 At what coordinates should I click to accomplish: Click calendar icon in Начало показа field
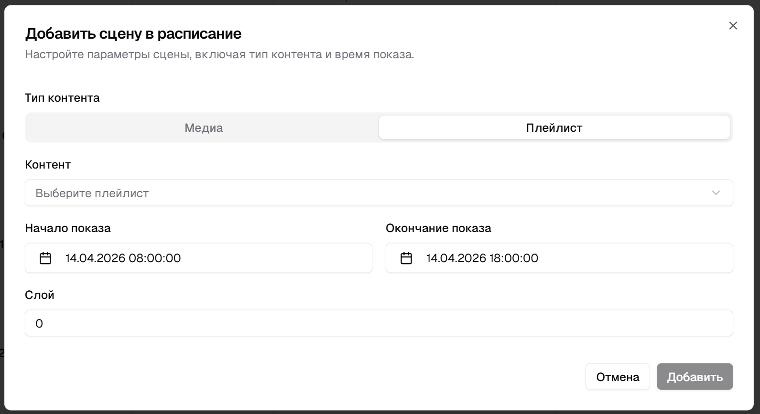click(x=45, y=258)
